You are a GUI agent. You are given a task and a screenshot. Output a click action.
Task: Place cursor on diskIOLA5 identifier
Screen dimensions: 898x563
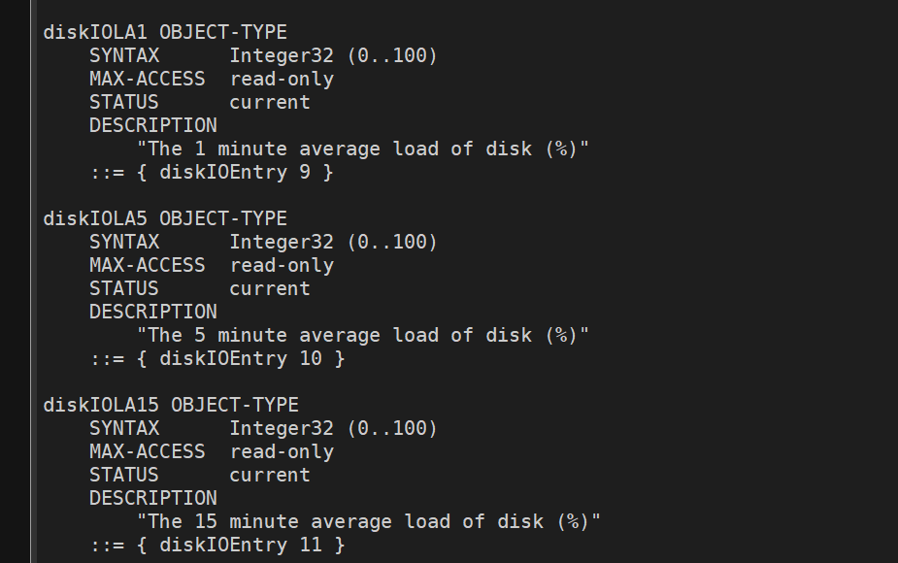95,218
